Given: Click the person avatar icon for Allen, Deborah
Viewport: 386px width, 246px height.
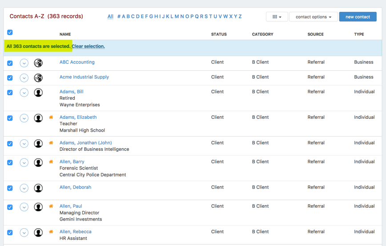Looking at the screenshot, I should tap(38, 188).
